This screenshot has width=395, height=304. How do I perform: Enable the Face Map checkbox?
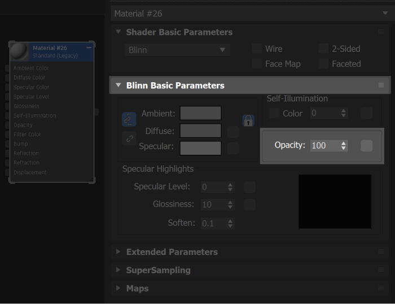tap(257, 64)
